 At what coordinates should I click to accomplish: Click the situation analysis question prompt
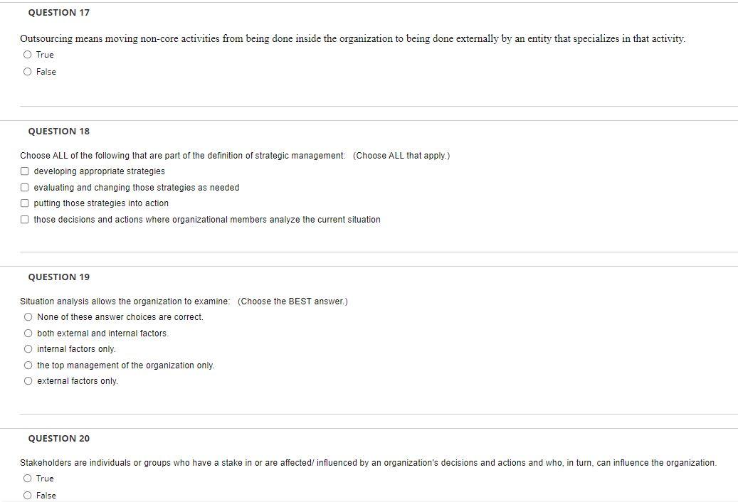(x=184, y=301)
